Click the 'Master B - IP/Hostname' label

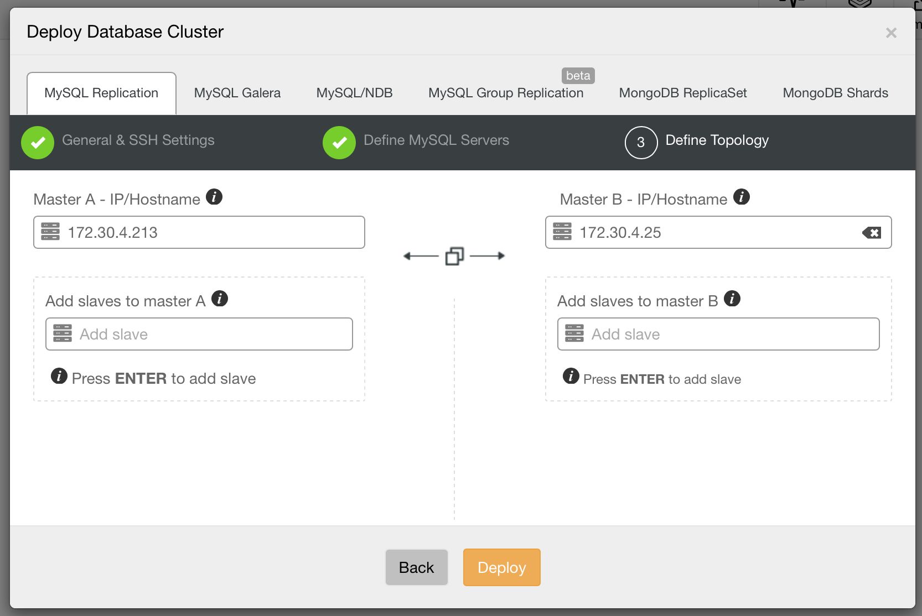tap(644, 200)
